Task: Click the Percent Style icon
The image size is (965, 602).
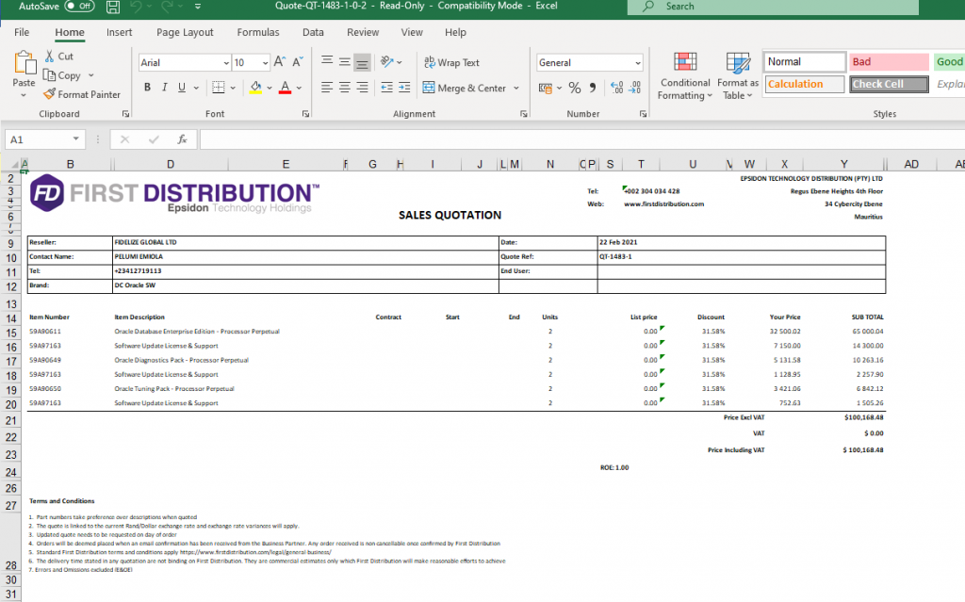Action: 573,88
